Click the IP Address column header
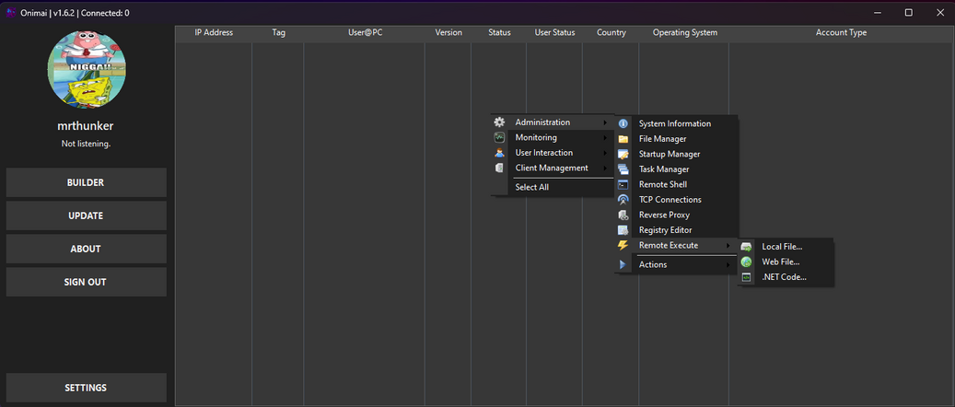Screen dimensions: 955x407 (214, 33)
